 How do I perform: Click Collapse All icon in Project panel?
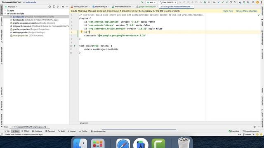point(58,7)
